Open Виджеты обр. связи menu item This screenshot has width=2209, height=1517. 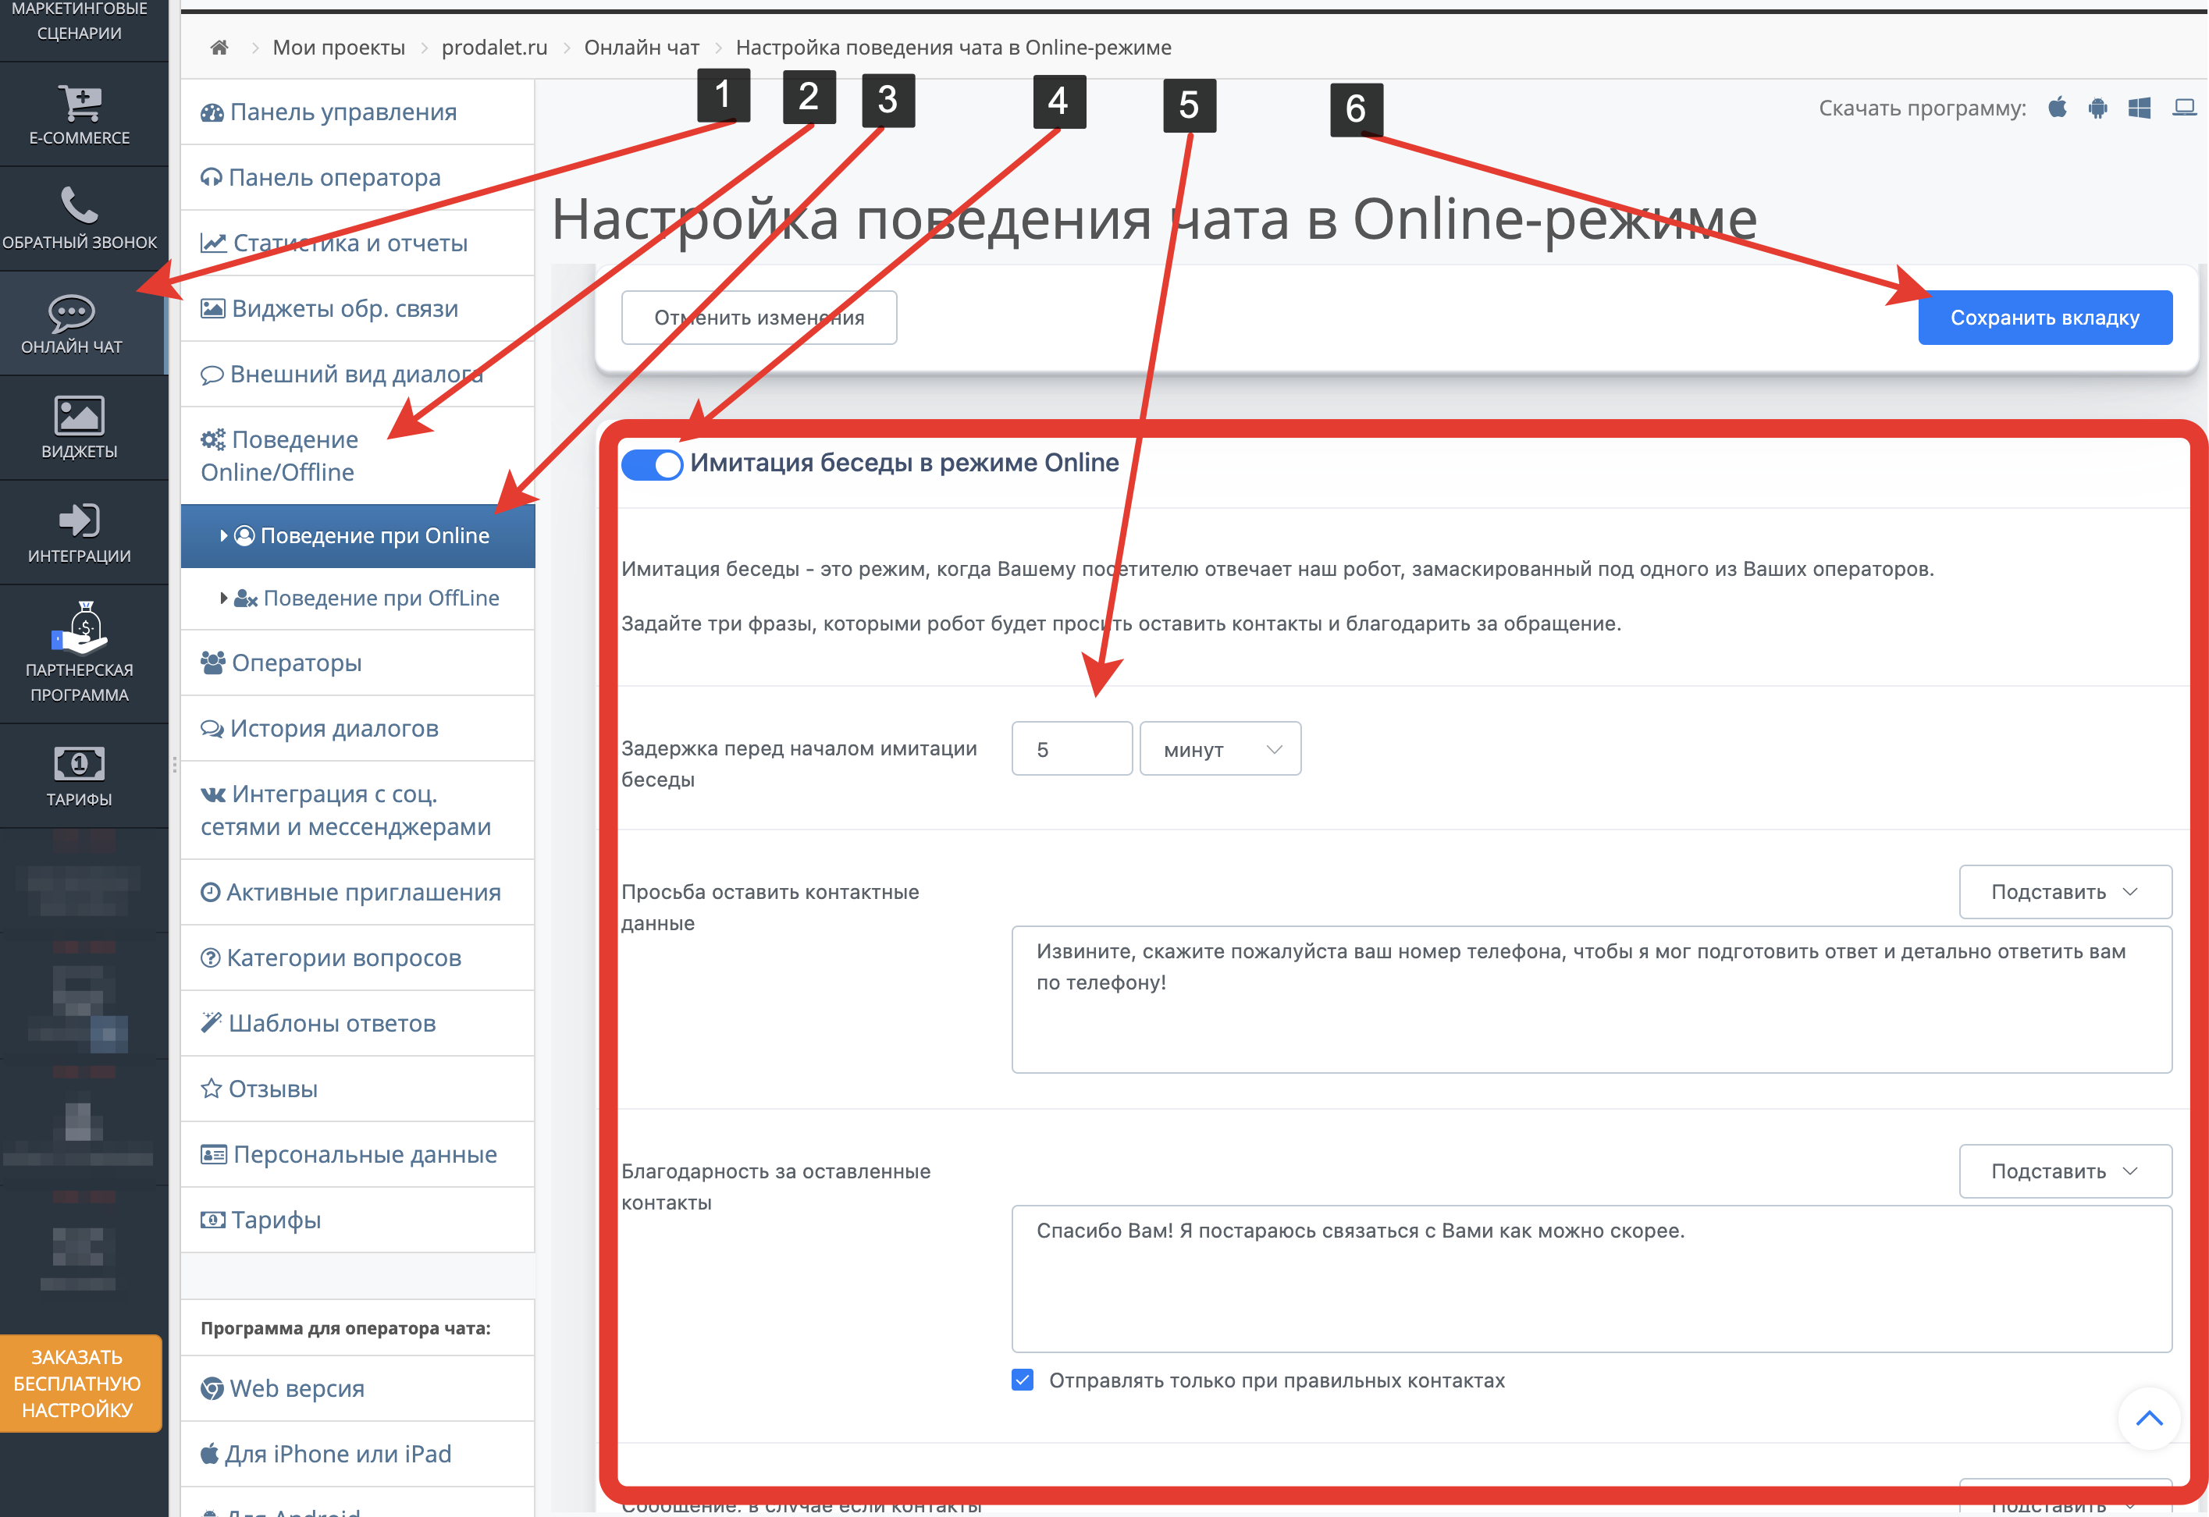pos(357,309)
